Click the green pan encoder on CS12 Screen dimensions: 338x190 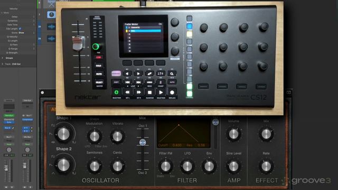point(96,46)
